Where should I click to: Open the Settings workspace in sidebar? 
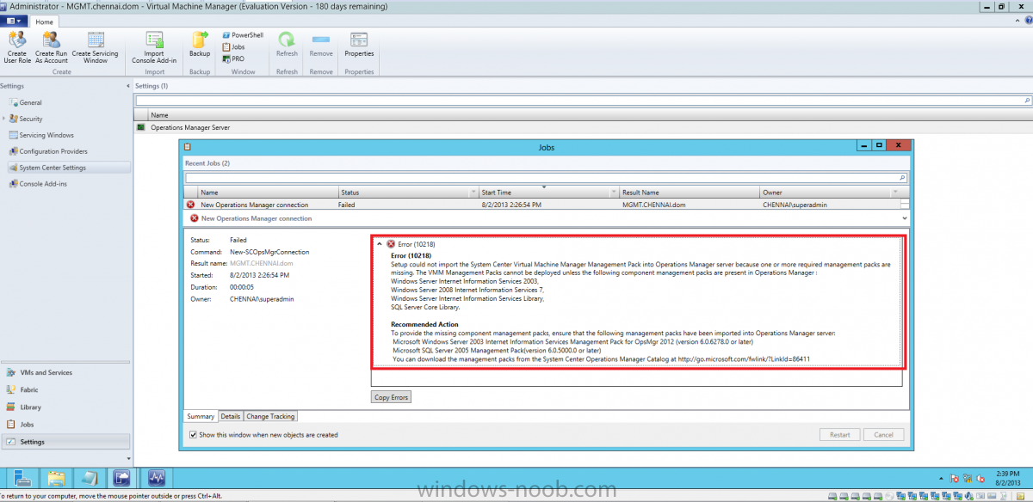[65, 442]
